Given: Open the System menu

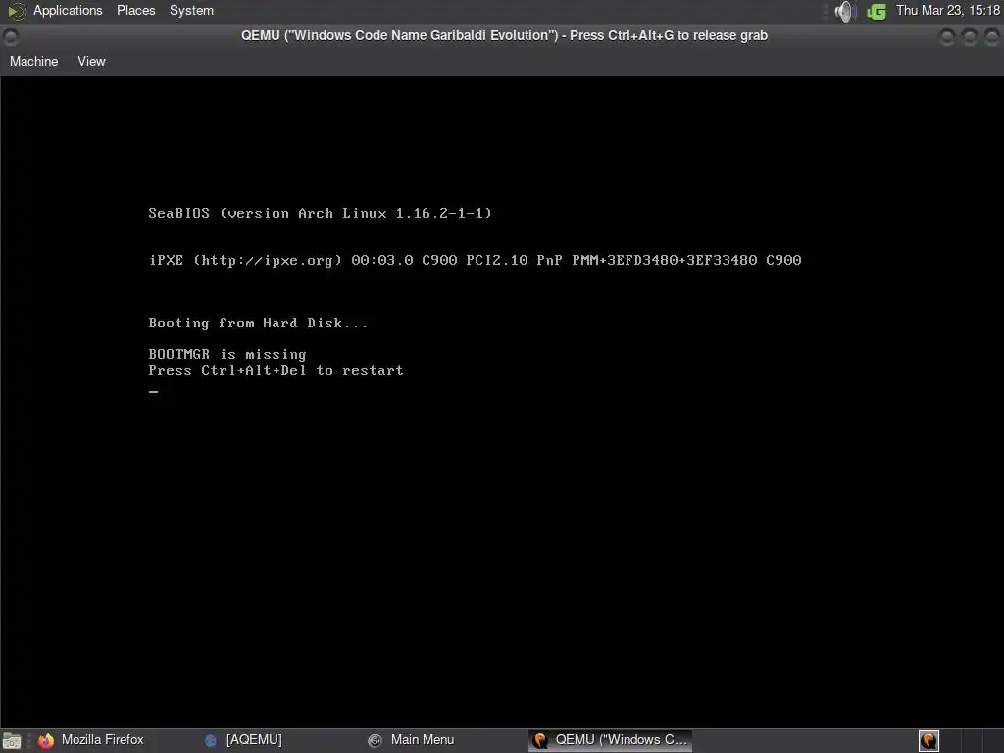Looking at the screenshot, I should tap(191, 10).
